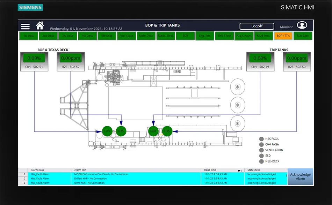
Task: Select the MODBUS Comms alarm row
Action: tap(101, 174)
